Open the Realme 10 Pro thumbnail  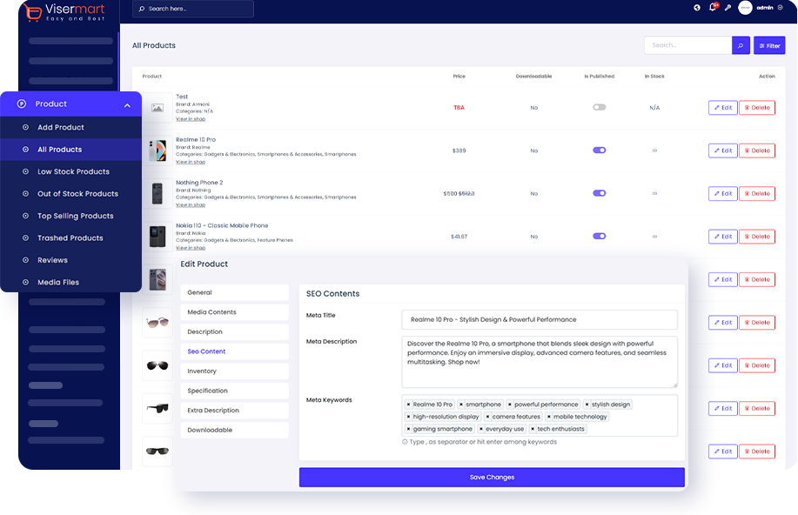(158, 150)
